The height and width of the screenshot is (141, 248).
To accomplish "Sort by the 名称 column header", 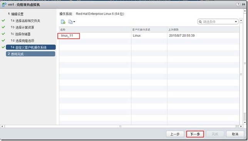I will pyautogui.click(x=95, y=30).
